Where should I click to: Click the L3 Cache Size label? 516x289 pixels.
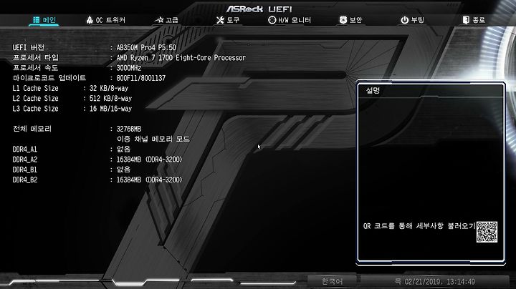35,109
